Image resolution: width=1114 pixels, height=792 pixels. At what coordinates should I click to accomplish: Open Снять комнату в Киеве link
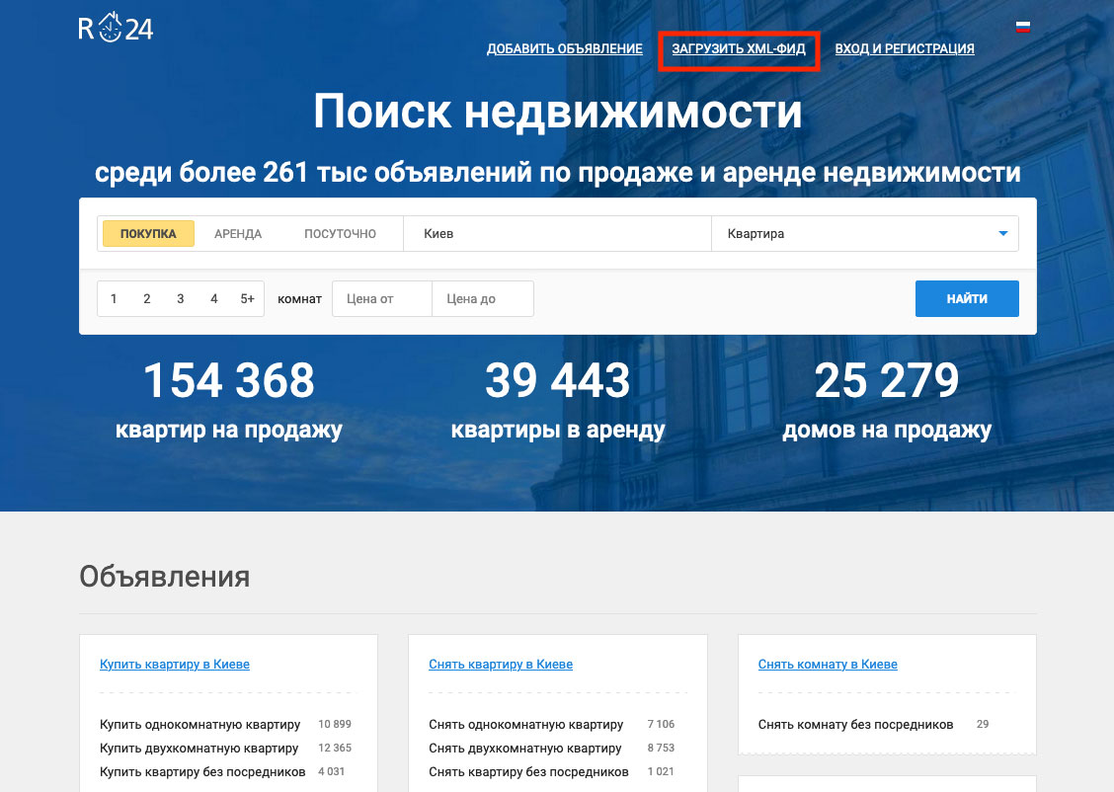coord(828,665)
